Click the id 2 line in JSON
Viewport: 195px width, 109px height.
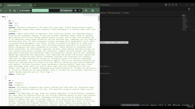click(11, 81)
